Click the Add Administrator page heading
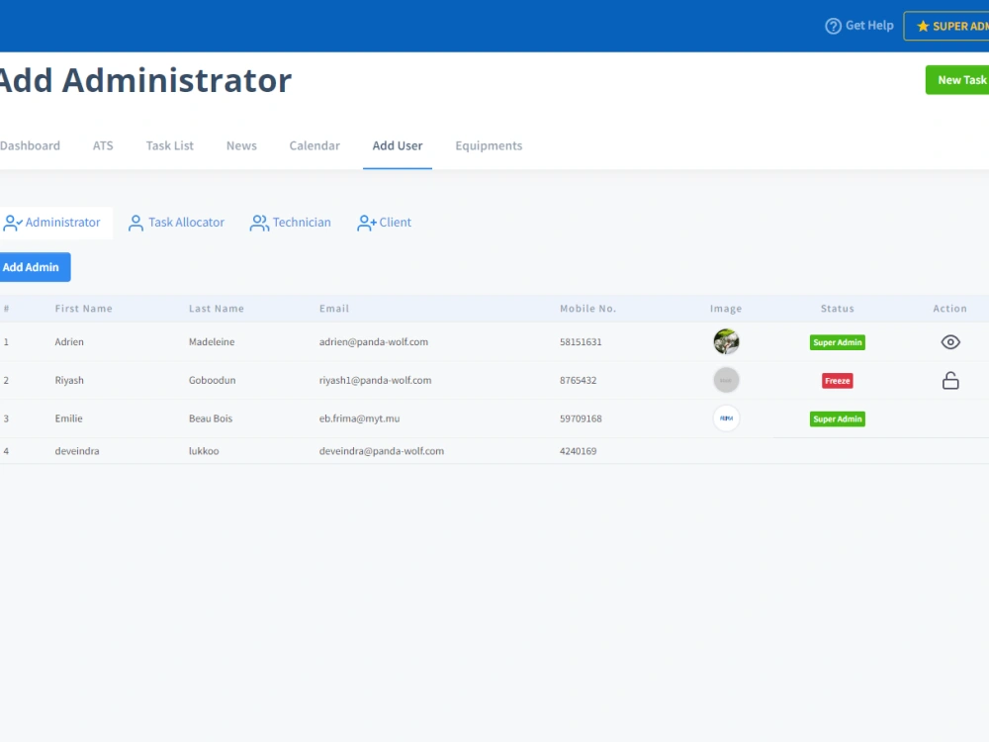 click(145, 80)
